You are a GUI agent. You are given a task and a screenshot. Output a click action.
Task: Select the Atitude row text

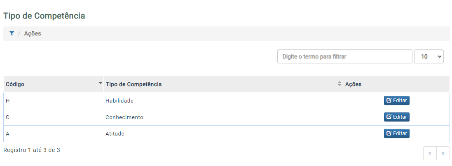(115, 134)
